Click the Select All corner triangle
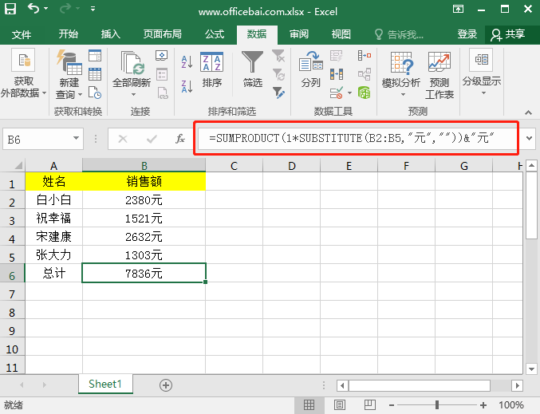The width and height of the screenshot is (540, 414). 18,165
